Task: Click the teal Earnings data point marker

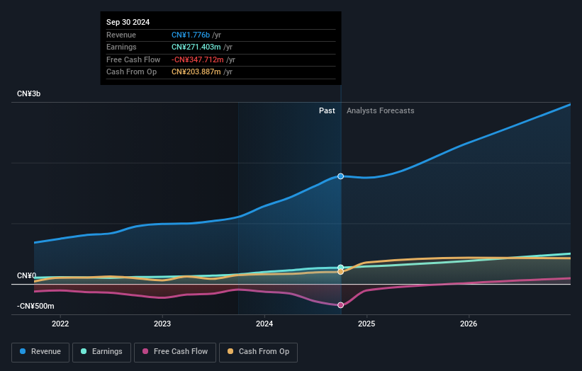Action: click(340, 267)
